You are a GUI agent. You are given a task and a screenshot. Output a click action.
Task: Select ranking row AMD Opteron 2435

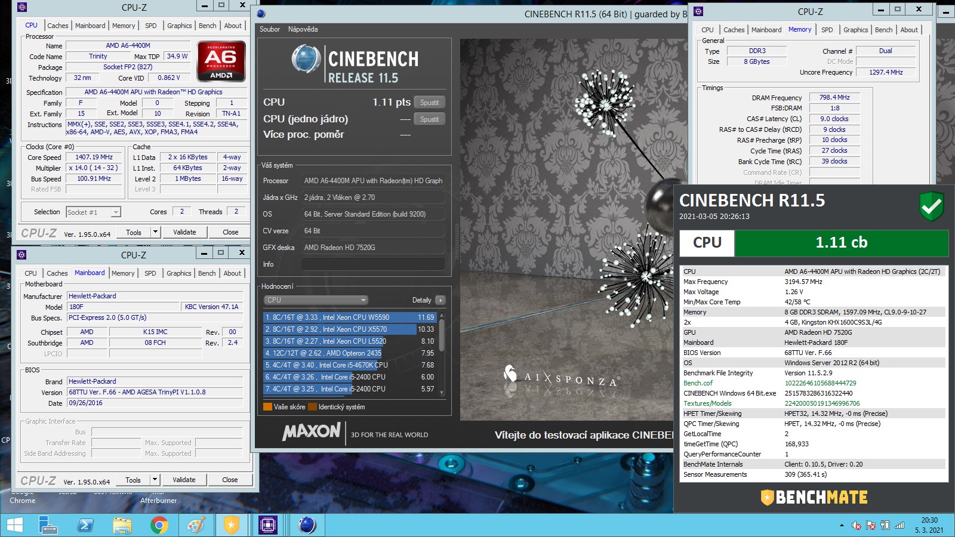350,353
